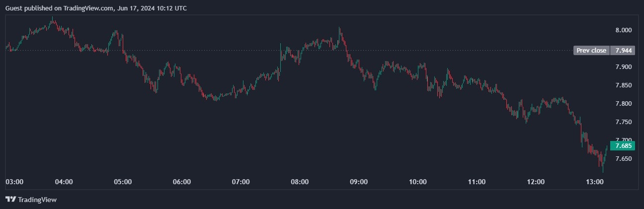The image size is (644, 209).
Task: Select the 7.850 price scale label
Action: coord(623,85)
